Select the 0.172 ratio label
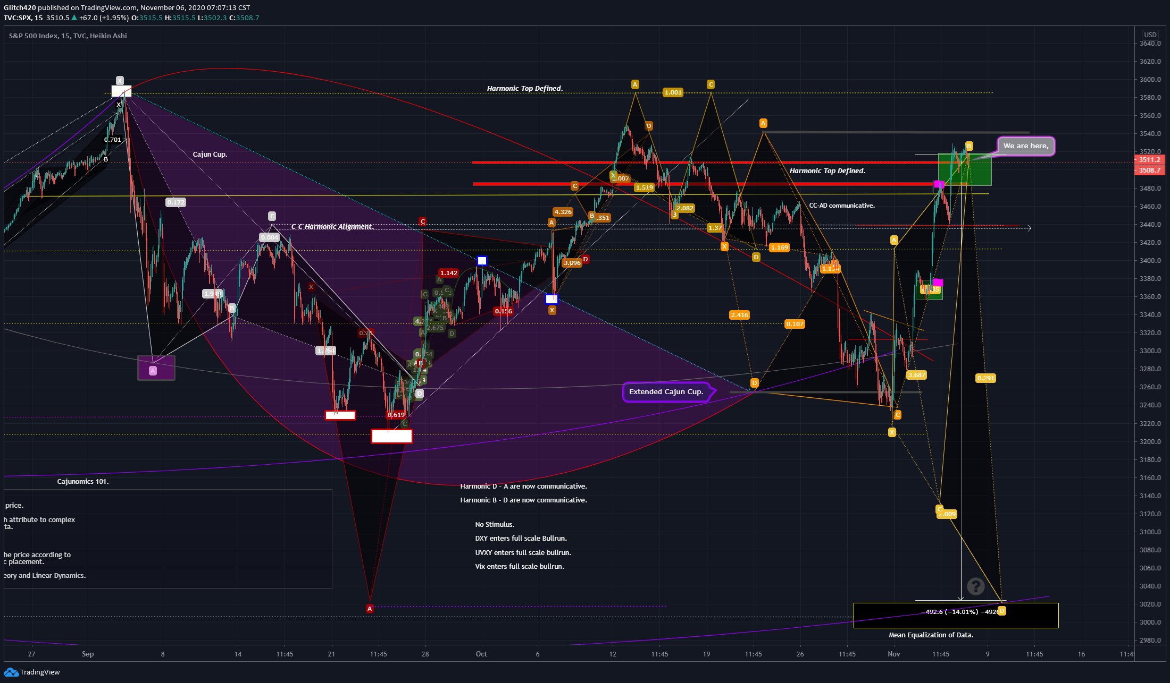The width and height of the screenshot is (1170, 683). point(175,202)
